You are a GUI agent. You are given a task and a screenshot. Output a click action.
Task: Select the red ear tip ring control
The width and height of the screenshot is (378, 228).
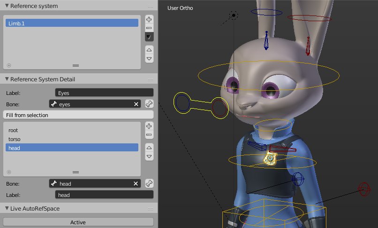tap(310, 18)
